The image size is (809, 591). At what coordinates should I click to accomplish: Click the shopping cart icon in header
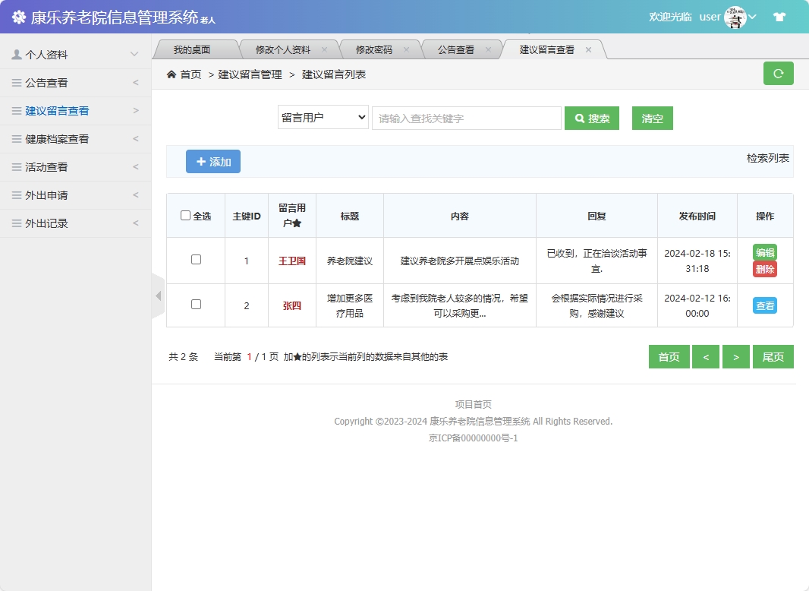(x=779, y=16)
